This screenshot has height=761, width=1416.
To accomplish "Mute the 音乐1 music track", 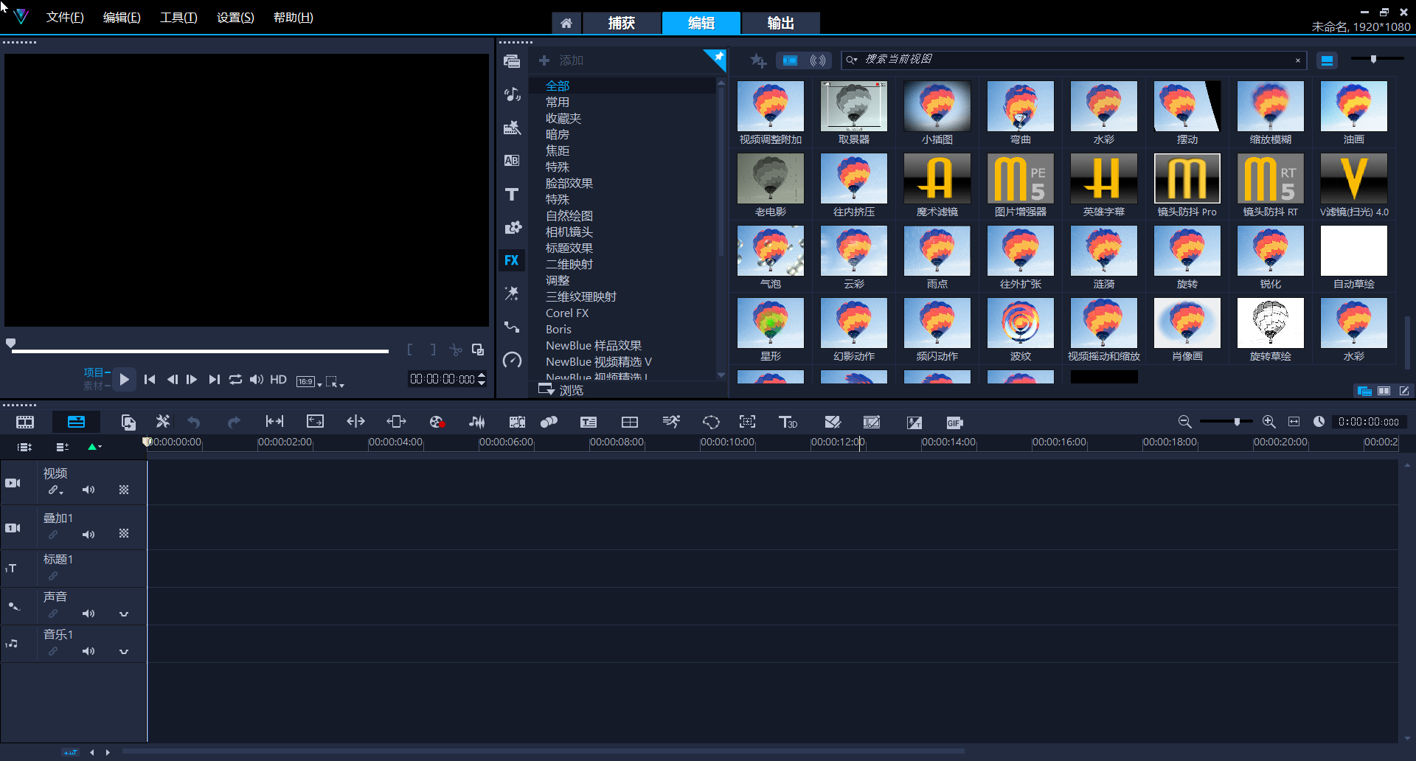I will point(88,651).
